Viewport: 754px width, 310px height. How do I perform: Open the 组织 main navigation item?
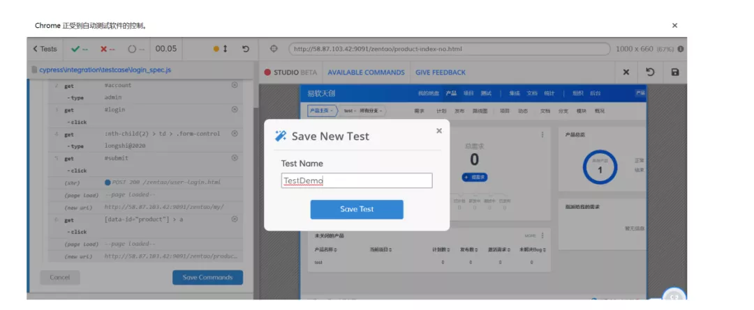(577, 93)
